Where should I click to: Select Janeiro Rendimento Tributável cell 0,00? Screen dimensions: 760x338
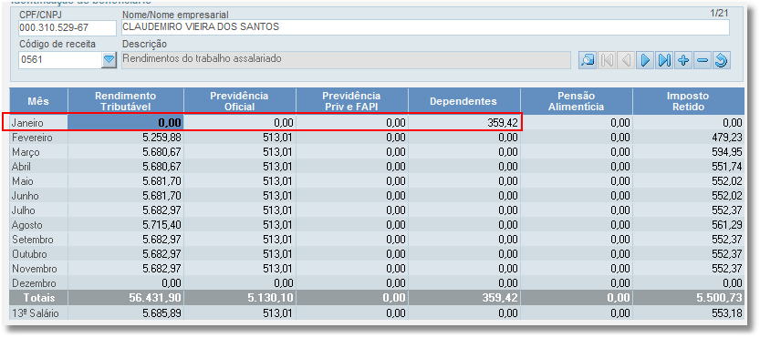coord(126,123)
